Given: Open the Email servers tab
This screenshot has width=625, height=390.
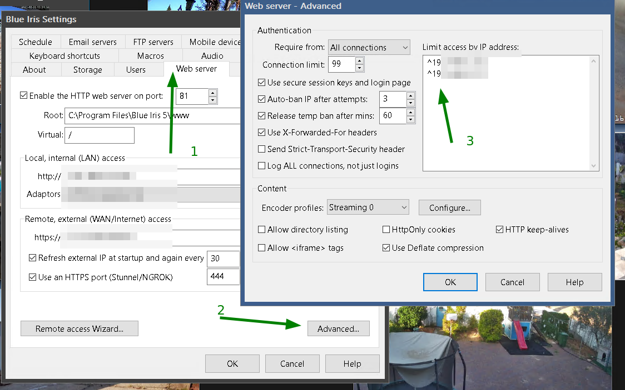Looking at the screenshot, I should (x=92, y=42).
